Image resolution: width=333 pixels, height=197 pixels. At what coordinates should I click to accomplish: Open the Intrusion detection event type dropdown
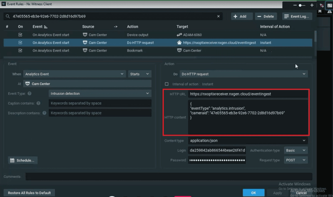point(100,94)
